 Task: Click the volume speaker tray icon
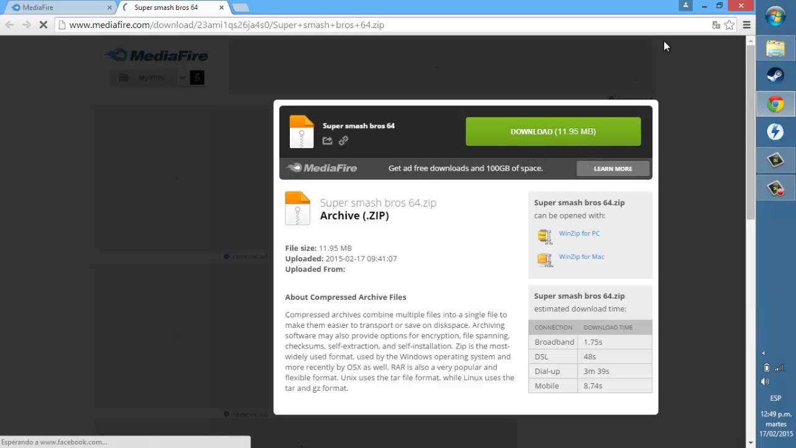pyautogui.click(x=765, y=381)
